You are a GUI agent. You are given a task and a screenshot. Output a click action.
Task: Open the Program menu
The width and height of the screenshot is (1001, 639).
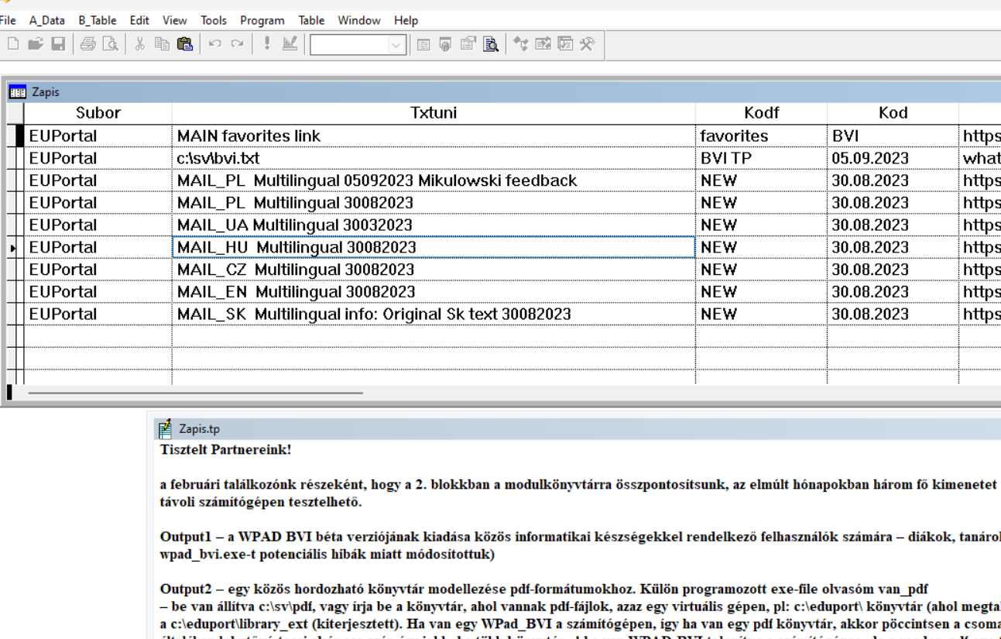coord(262,20)
